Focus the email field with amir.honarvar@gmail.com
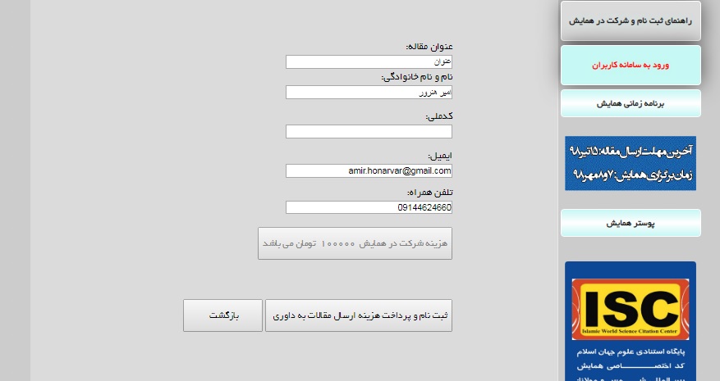This screenshot has width=720, height=381. coord(369,171)
